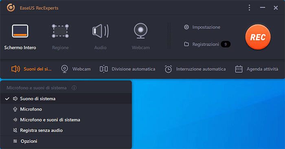
Task: Click the info icon beside Microfono e suoni di sistema
Action: (74, 88)
